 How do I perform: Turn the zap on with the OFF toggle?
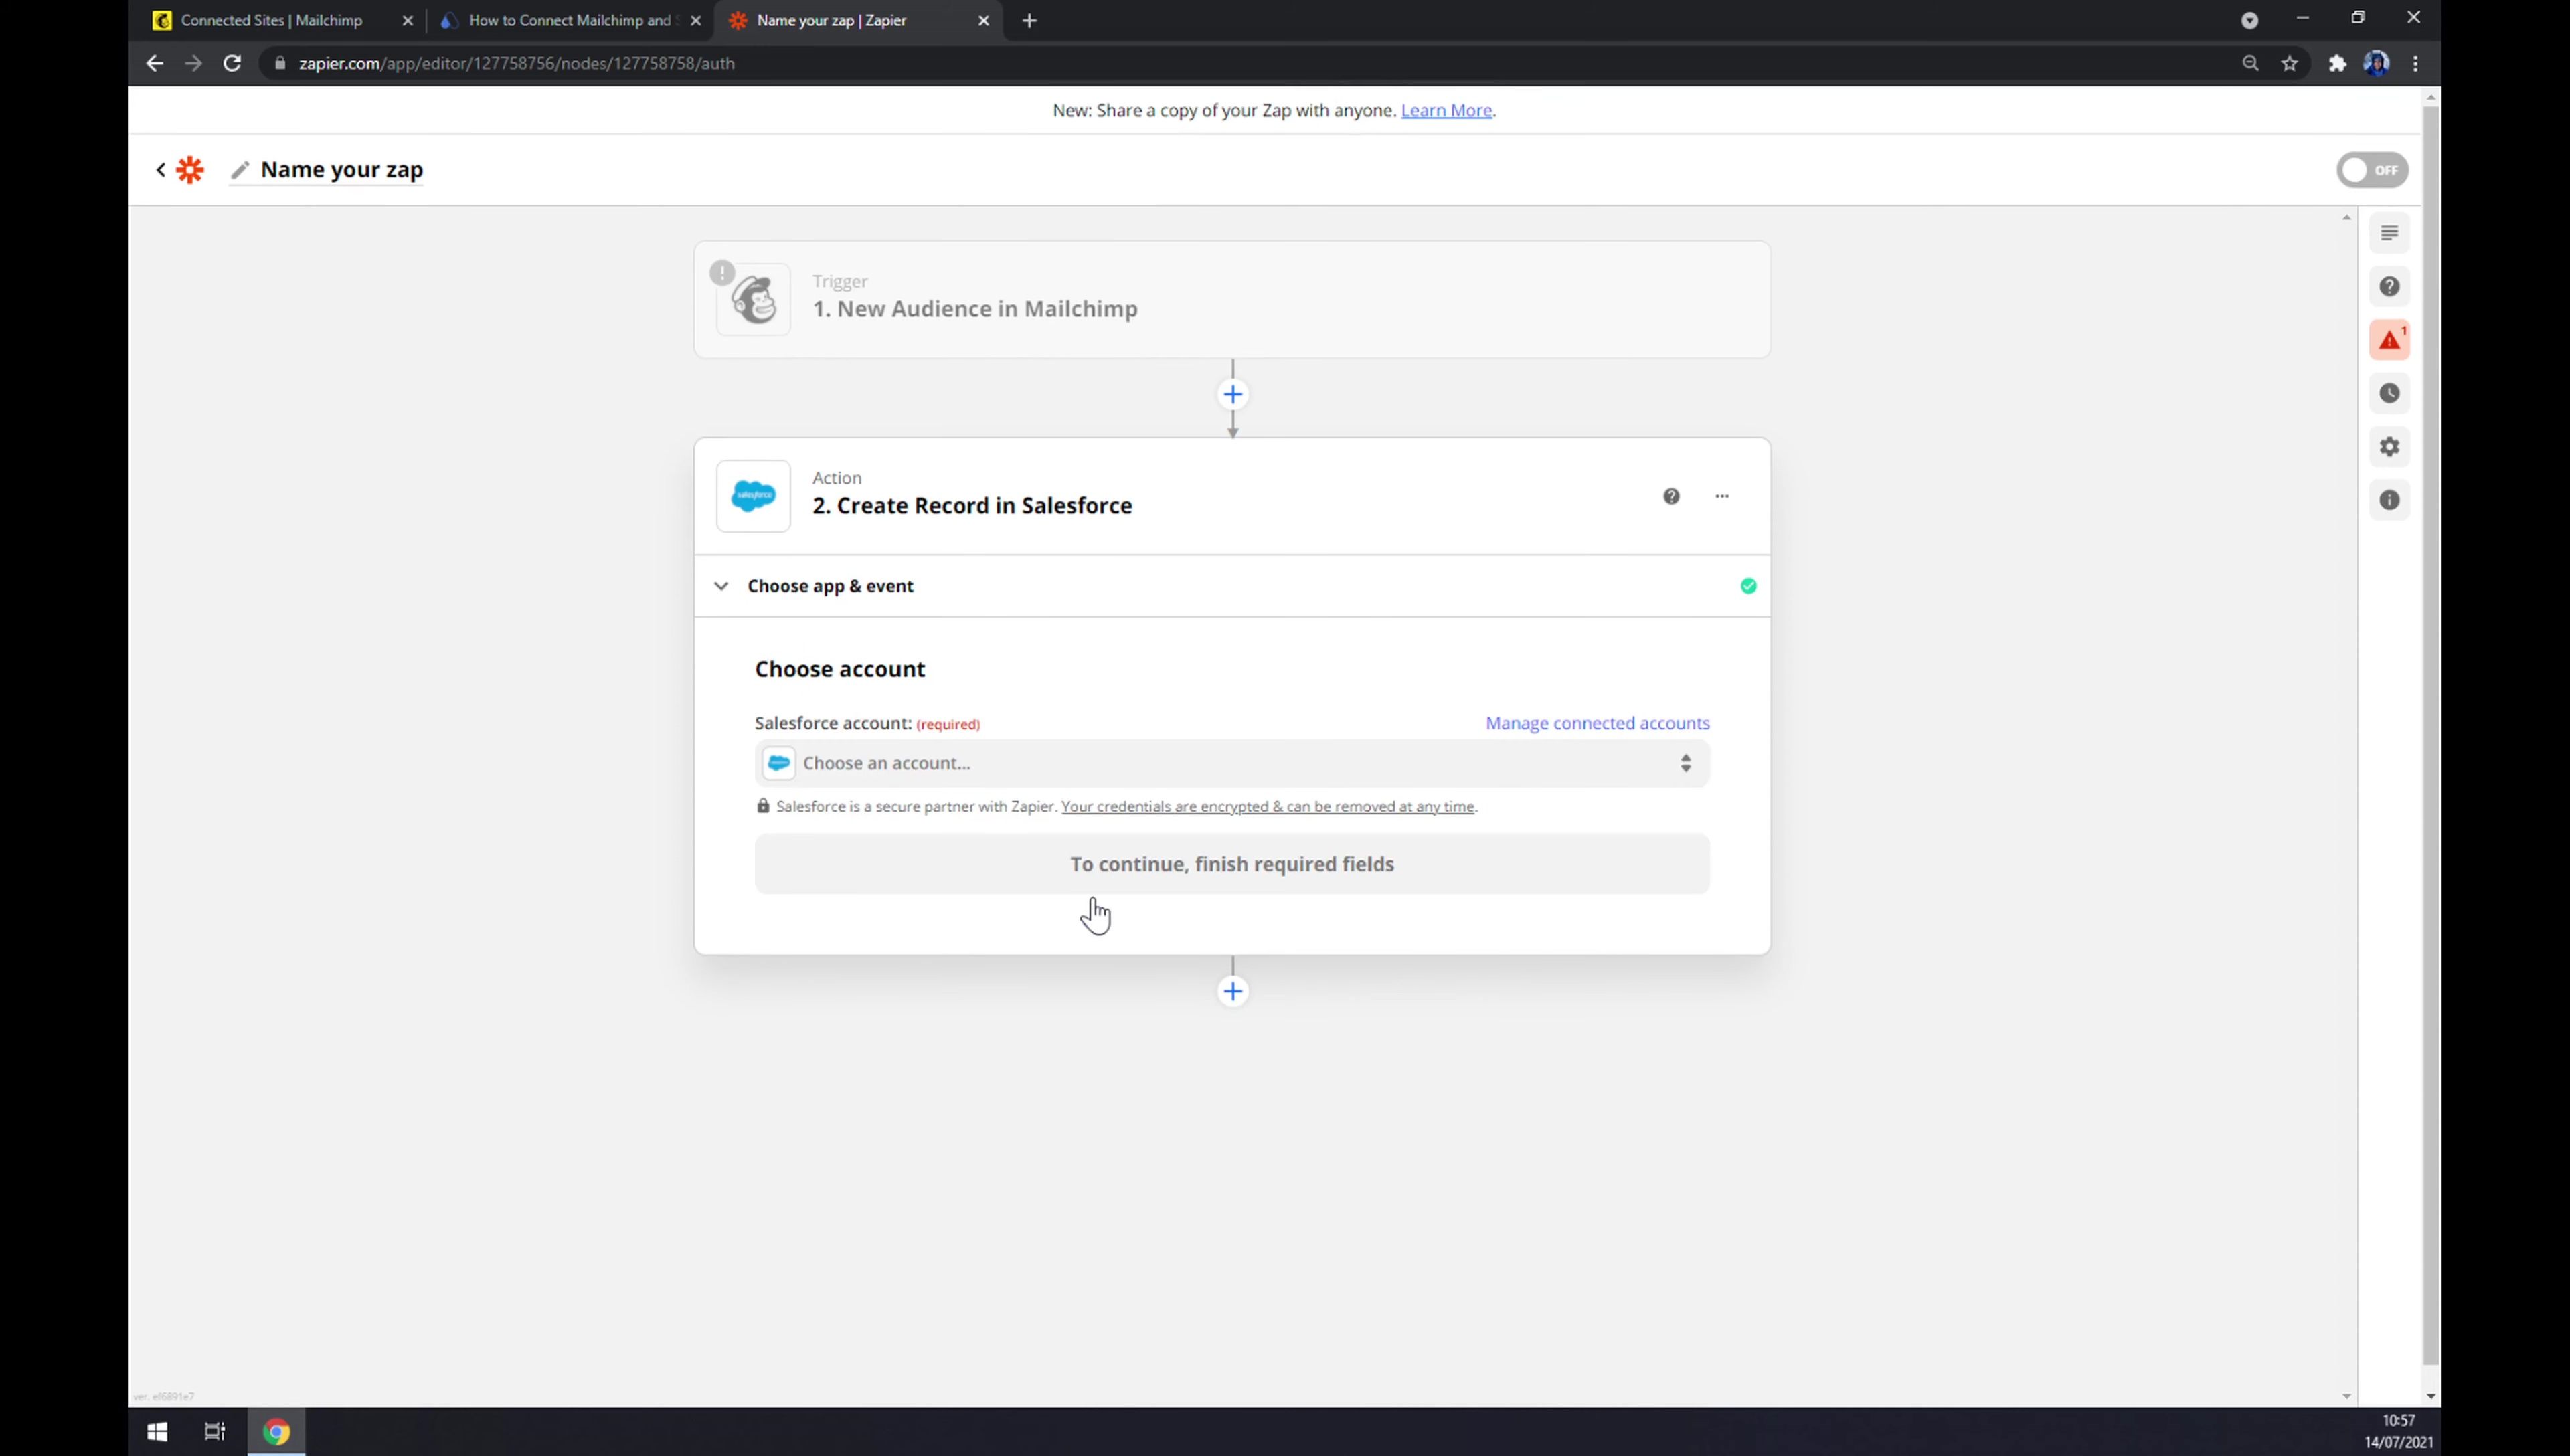point(2372,170)
